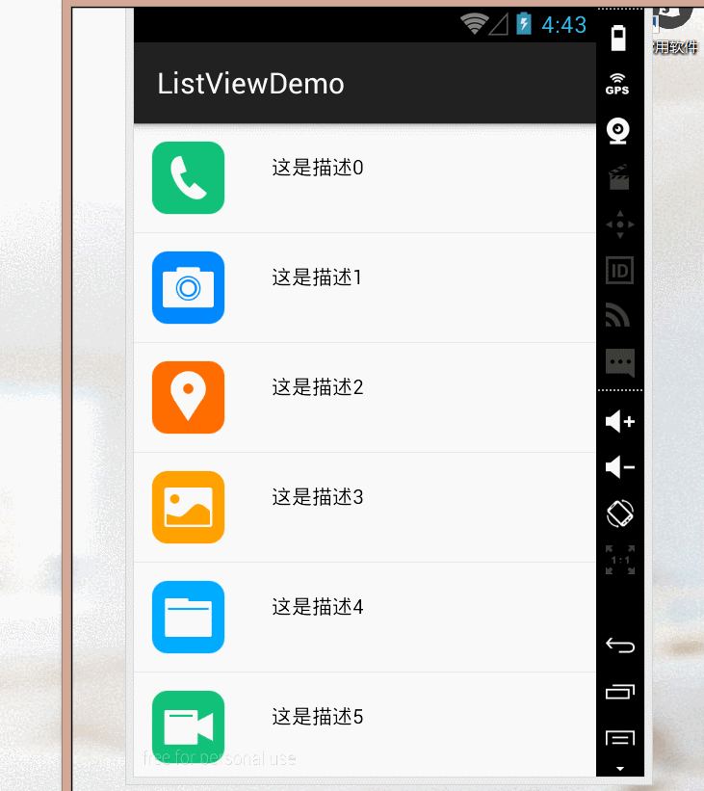Tap the orange location pin icon
Screen dimensions: 704x791
coord(188,398)
